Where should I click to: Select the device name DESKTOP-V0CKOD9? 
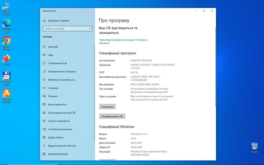click(x=141, y=60)
